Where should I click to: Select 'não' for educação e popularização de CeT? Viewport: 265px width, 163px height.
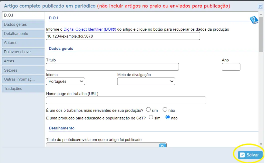tap(168, 117)
